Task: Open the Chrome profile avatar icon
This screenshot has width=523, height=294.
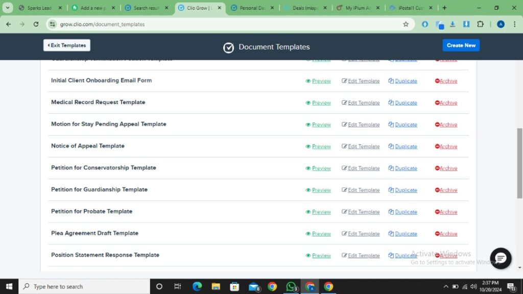Action: [x=501, y=24]
